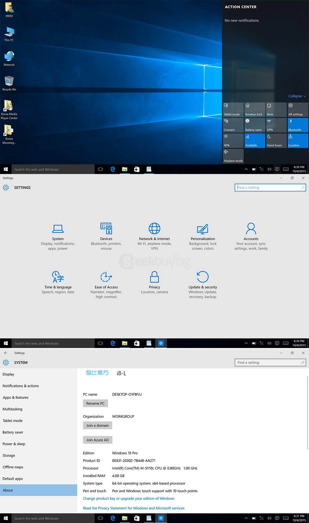Image resolution: width=309 pixels, height=523 pixels.
Task: Open Update & security settings category
Action: pos(203,285)
